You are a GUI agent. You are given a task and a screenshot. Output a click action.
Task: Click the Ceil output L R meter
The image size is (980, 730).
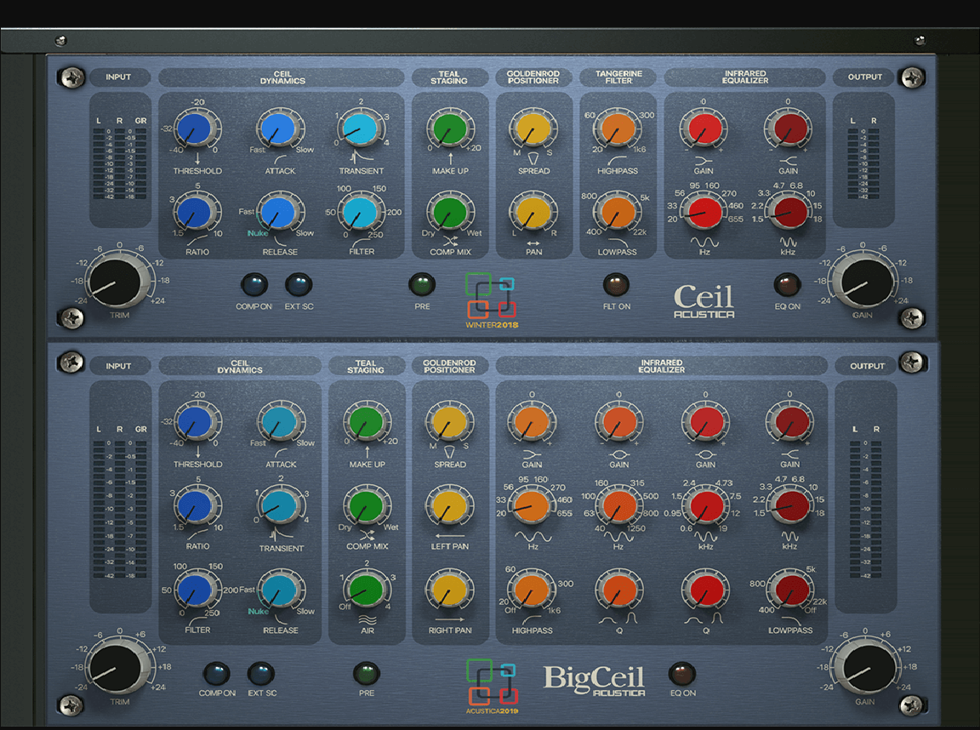(863, 160)
